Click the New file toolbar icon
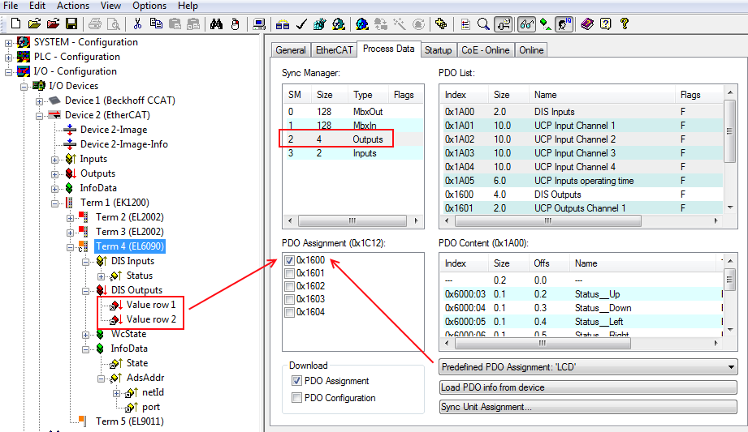 [x=15, y=24]
